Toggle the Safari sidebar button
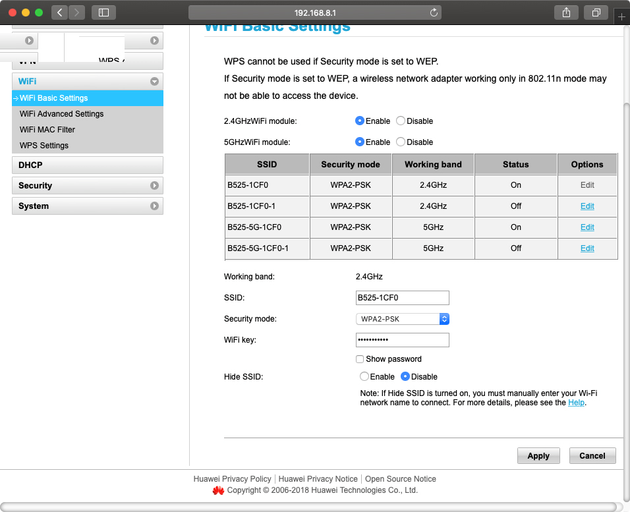 [x=103, y=13]
